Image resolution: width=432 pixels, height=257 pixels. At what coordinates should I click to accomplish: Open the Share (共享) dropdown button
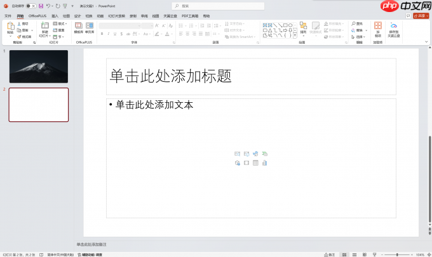[421, 16]
